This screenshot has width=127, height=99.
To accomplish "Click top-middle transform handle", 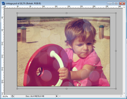I will (x=67, y=13).
